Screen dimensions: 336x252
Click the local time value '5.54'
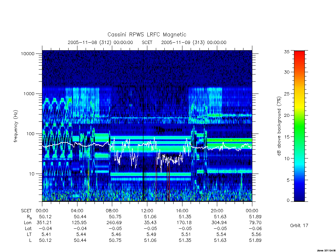coord(221,234)
